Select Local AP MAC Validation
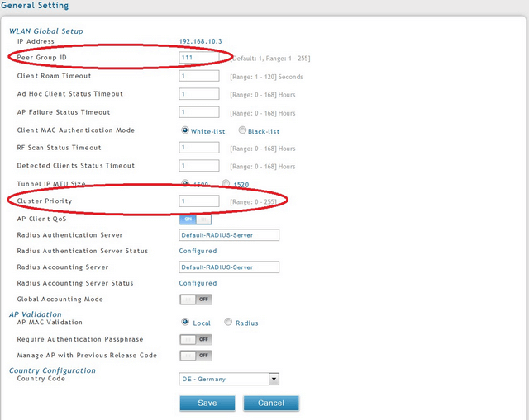The height and width of the screenshot is (420, 529). pyautogui.click(x=185, y=323)
